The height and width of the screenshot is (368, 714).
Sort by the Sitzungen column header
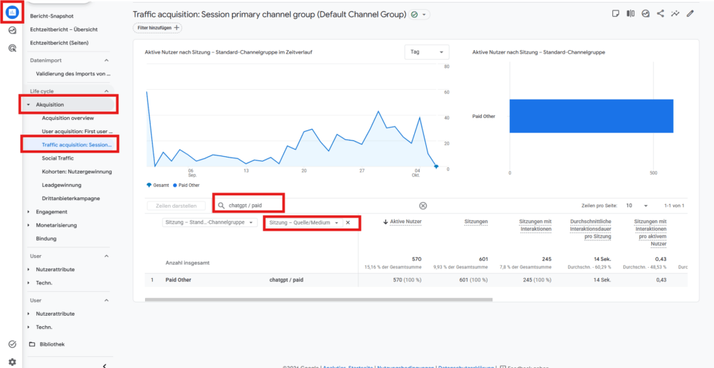476,222
